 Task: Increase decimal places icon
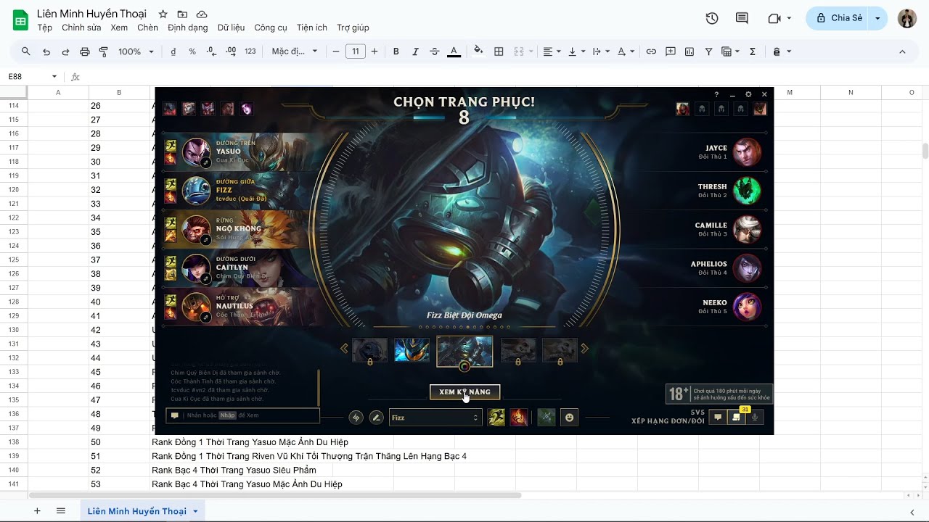[x=231, y=51]
